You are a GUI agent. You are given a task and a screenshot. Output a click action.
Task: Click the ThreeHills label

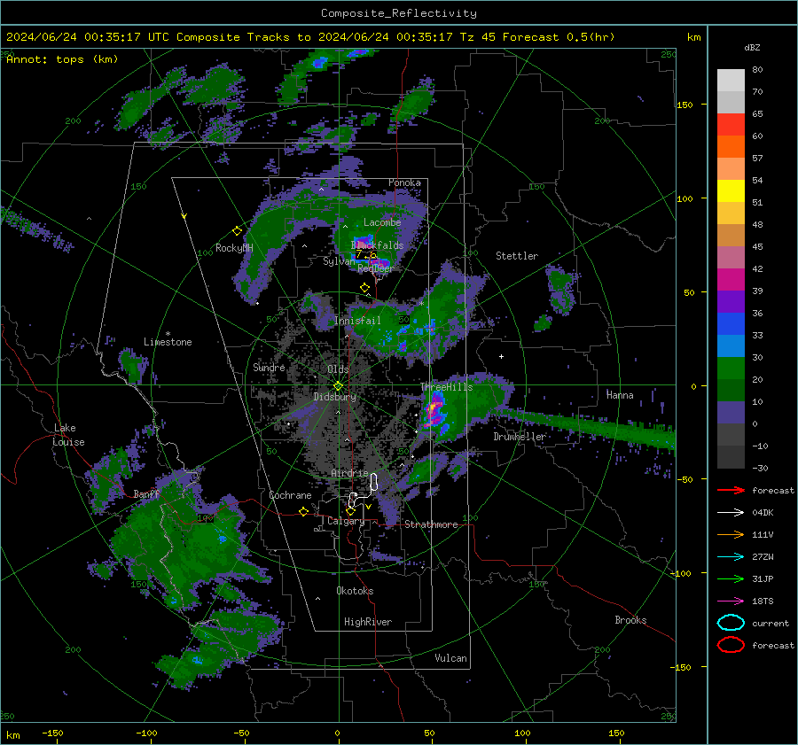[446, 387]
